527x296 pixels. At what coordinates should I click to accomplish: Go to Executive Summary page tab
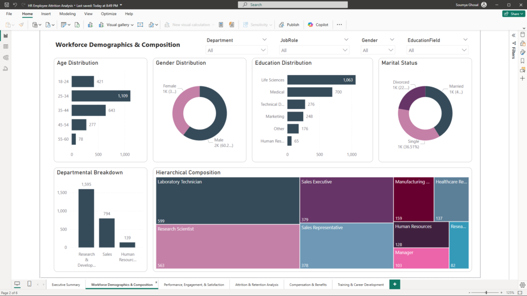[x=66, y=285]
